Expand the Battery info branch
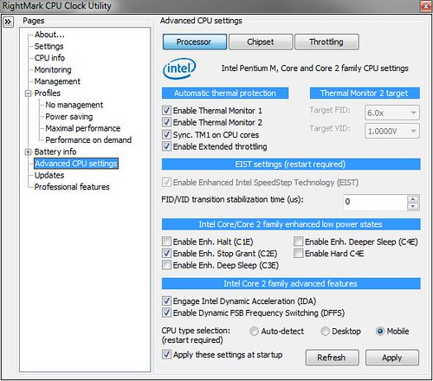This screenshot has height=381, width=433. coord(29,152)
